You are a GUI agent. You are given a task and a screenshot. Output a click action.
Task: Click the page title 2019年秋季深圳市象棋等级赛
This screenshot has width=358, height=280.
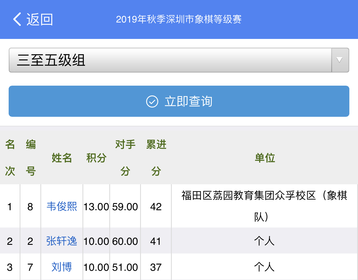(179, 19)
